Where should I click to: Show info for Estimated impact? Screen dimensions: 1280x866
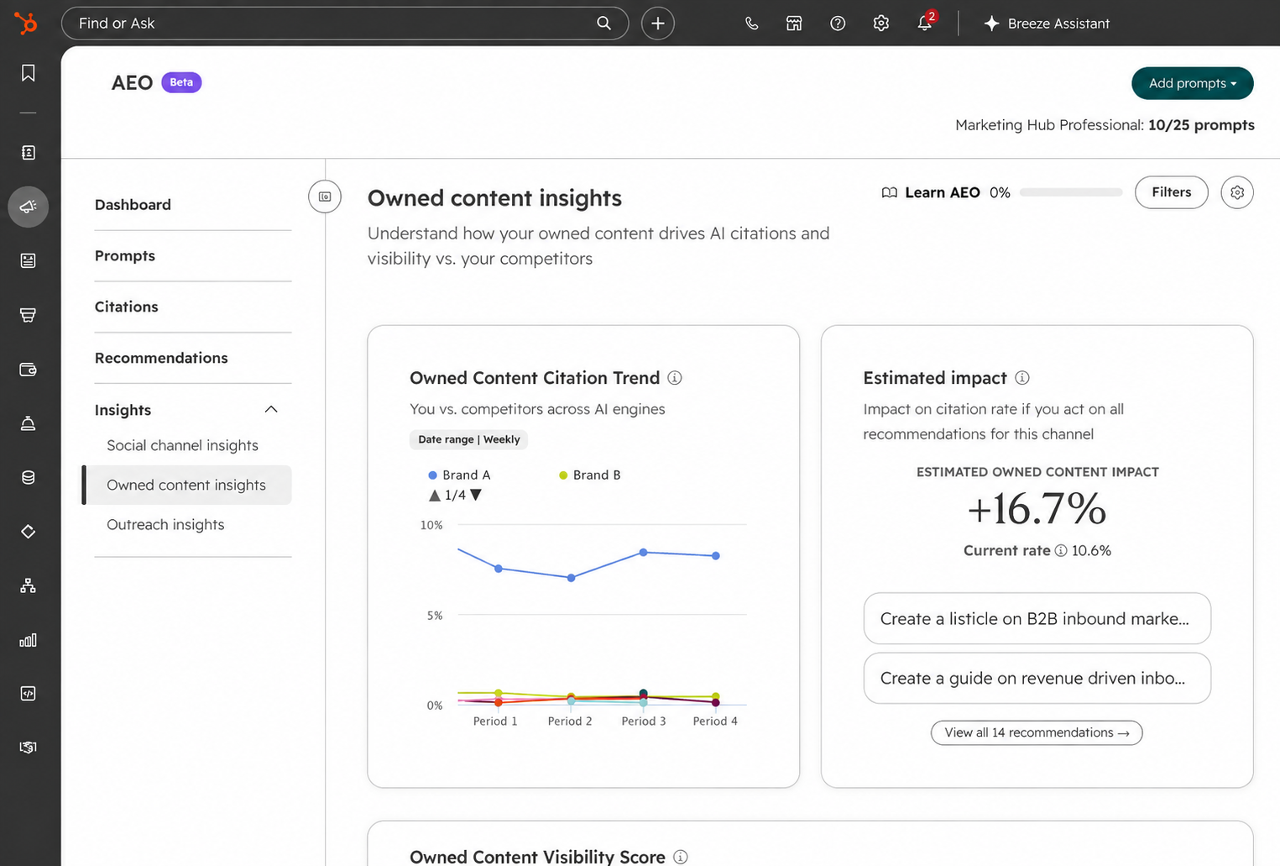(x=1022, y=378)
